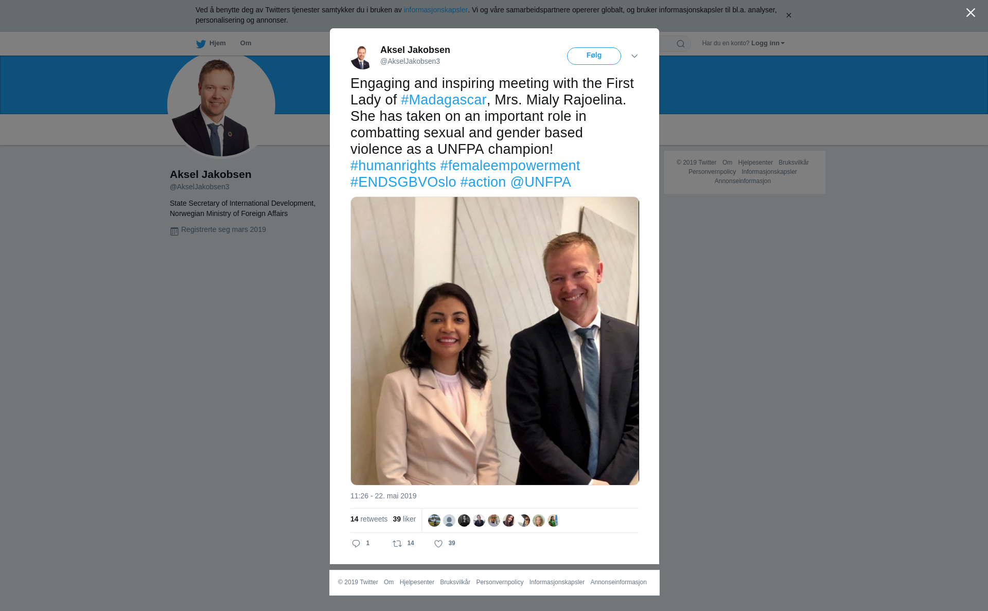Click the #femaleempowerment hashtag

(510, 166)
